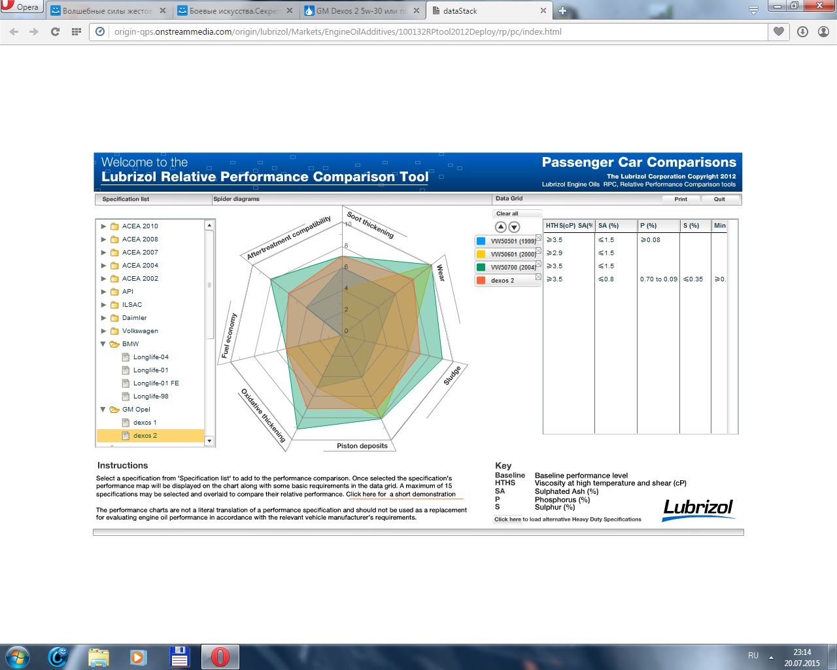Open blue floppy disk taskbar app
The image size is (837, 670).
179,657
